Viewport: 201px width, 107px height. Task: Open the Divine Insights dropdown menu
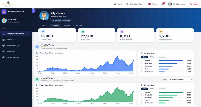point(135,4)
